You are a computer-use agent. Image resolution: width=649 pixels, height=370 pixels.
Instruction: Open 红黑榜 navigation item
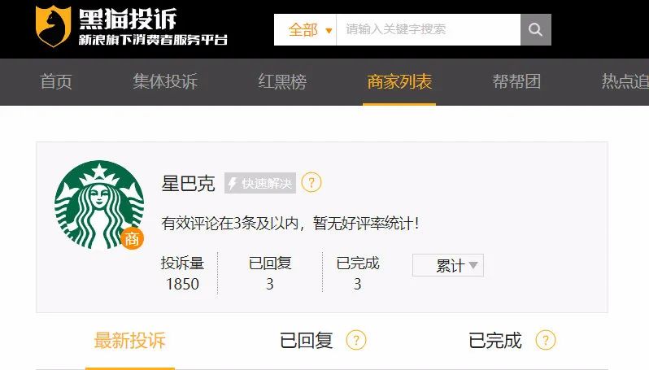pos(282,81)
